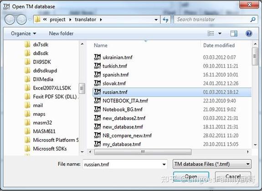This screenshot has height=191, width=262.
Task: Click the Cancel button
Action: [x=233, y=176]
